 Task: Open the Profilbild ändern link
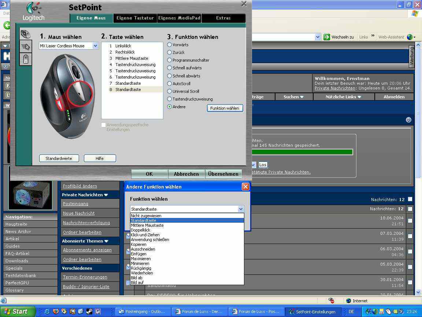coord(80,186)
